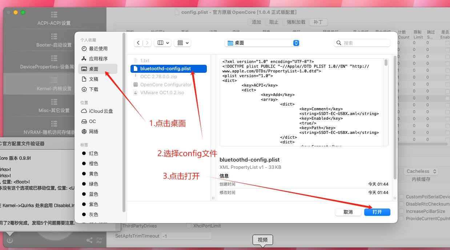Toggle IncreasePciBarSize checkbox
Image resolution: width=450 pixels, height=250 pixels.
click(401, 211)
